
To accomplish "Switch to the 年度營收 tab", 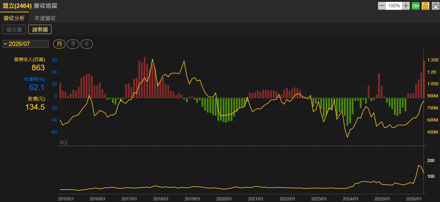I will pos(45,18).
